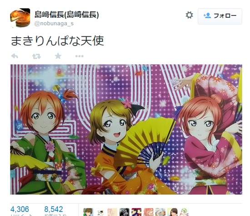The height and width of the screenshot is (216, 250).
Task: Click the @nobunaga_s username handle
Action: tap(54, 24)
